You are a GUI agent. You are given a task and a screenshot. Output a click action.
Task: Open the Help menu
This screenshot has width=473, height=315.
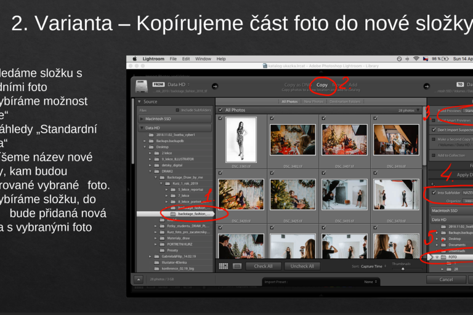(x=221, y=59)
